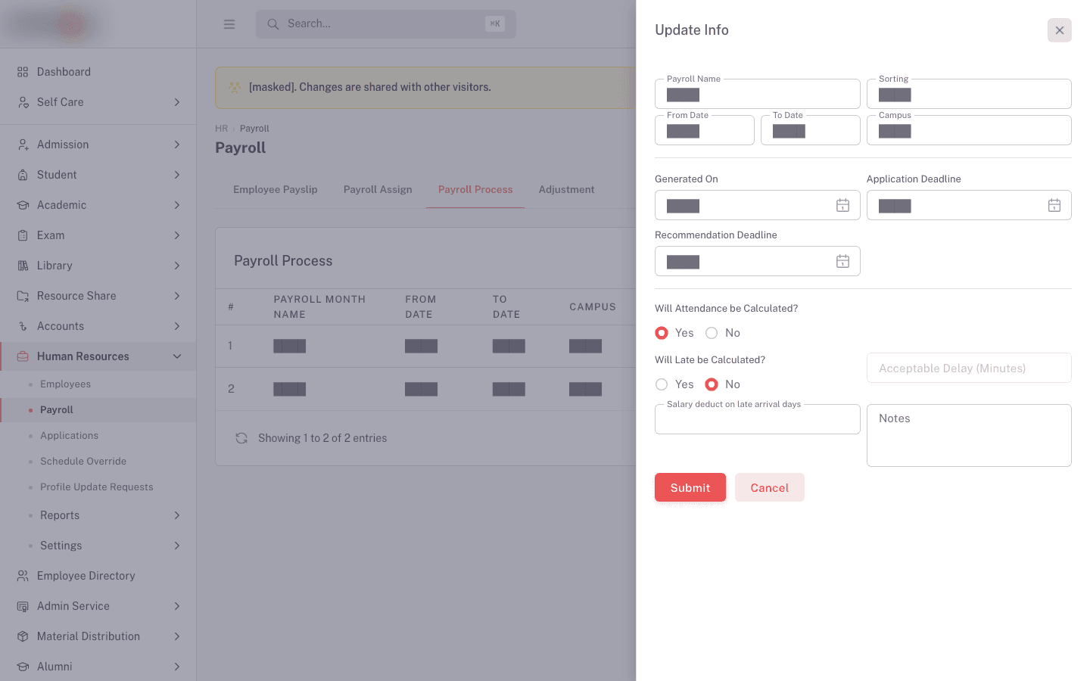This screenshot has height=681, width=1090.
Task: Click the Dashboard grid icon
Action: click(x=23, y=72)
